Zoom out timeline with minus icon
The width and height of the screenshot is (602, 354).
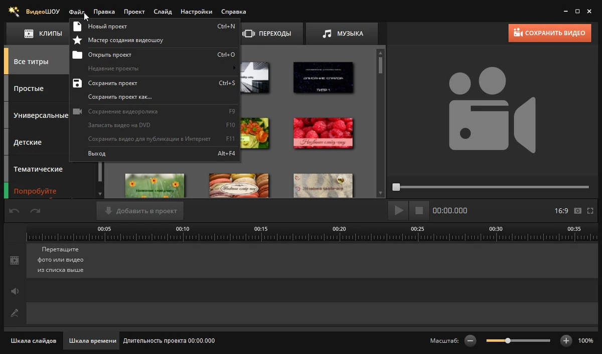[x=470, y=341]
